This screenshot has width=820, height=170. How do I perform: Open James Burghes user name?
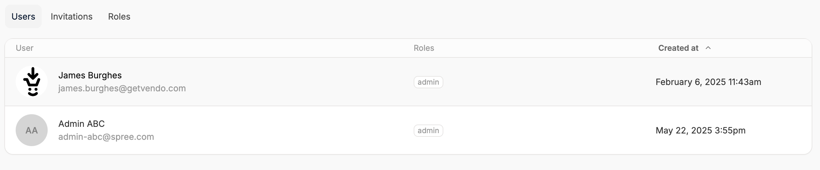tap(90, 75)
